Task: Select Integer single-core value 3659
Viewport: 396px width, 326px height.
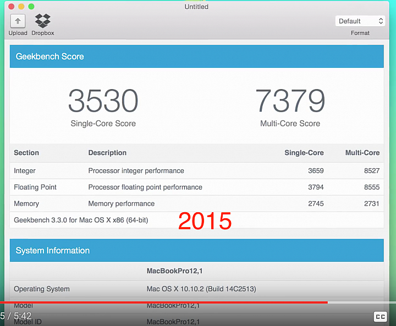Action: click(x=316, y=171)
